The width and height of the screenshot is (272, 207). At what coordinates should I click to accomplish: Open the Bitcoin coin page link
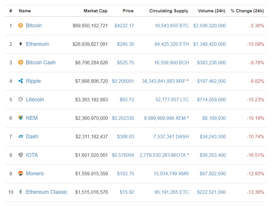tap(34, 26)
